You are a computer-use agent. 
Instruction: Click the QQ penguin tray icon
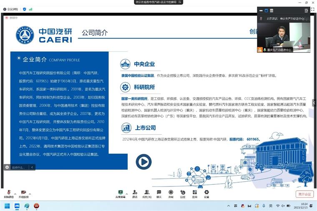[243, 206]
